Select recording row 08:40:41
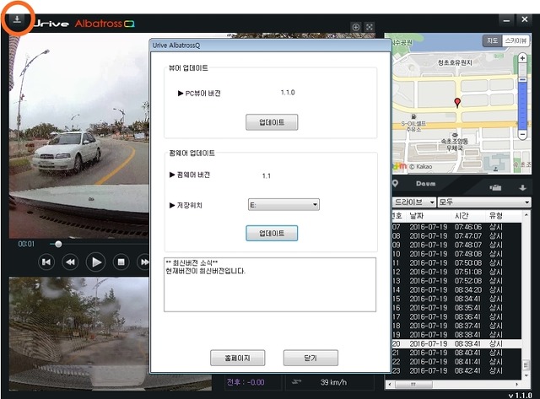 coord(456,353)
